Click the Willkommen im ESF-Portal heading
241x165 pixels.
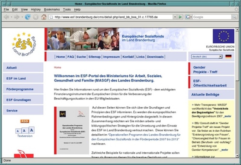[x=108, y=78]
